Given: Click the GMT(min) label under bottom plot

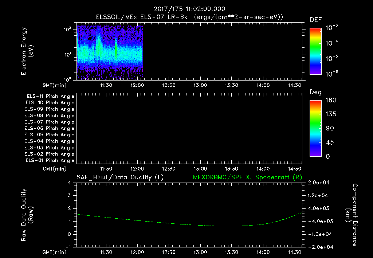Looking at the screenshot, I should pos(55,252).
